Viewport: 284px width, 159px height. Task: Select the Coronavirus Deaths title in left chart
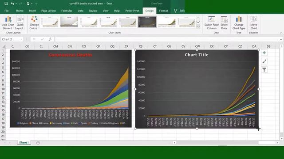click(71, 55)
